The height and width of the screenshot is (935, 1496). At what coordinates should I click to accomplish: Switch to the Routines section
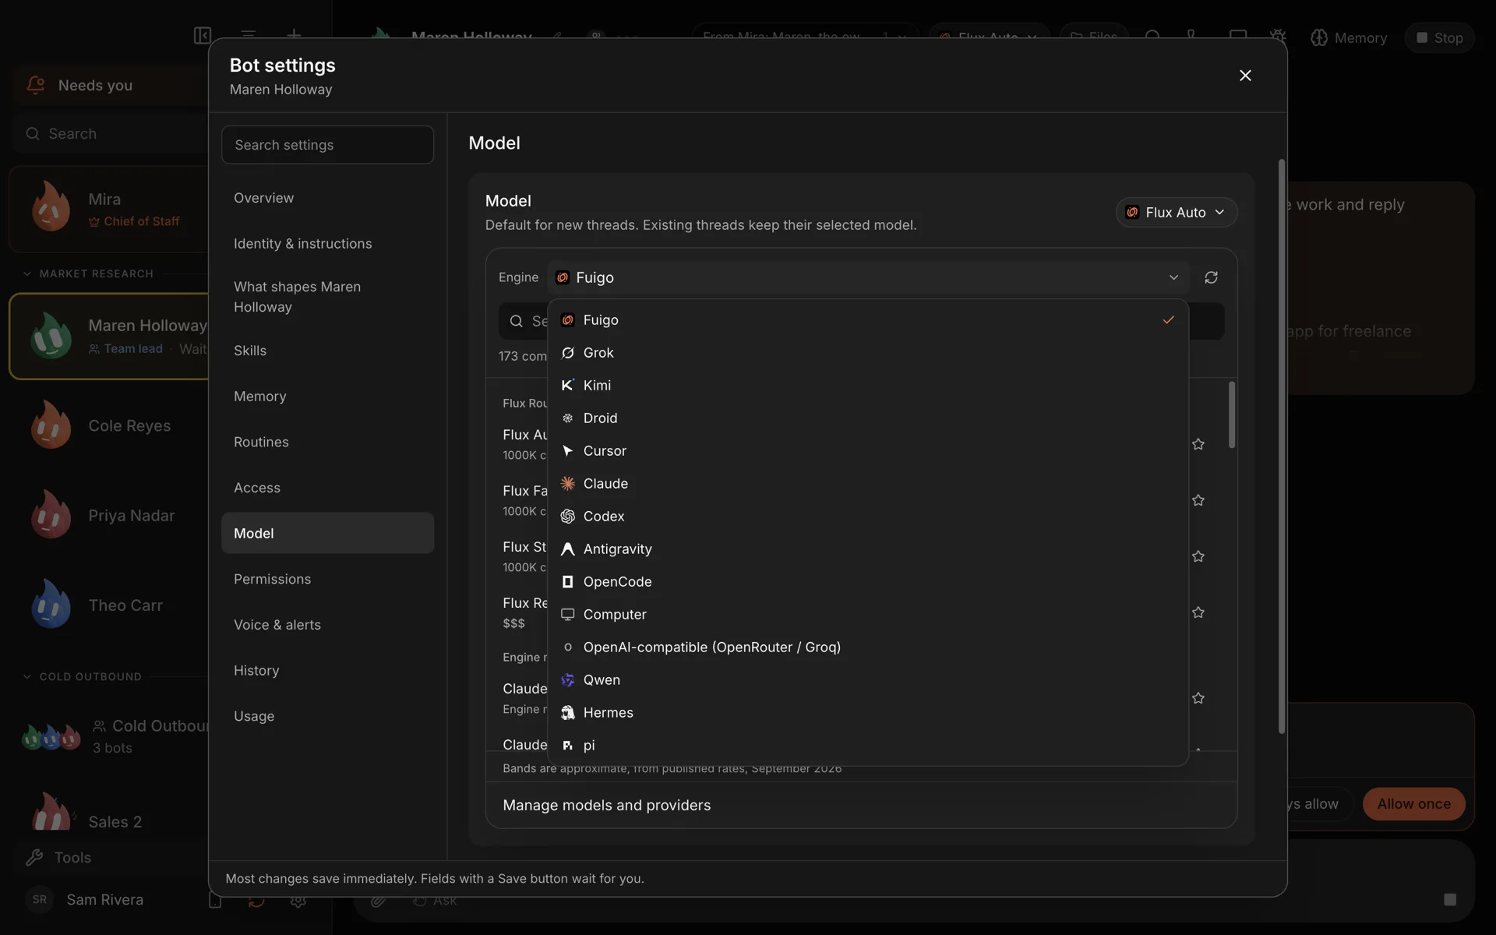pyautogui.click(x=327, y=442)
